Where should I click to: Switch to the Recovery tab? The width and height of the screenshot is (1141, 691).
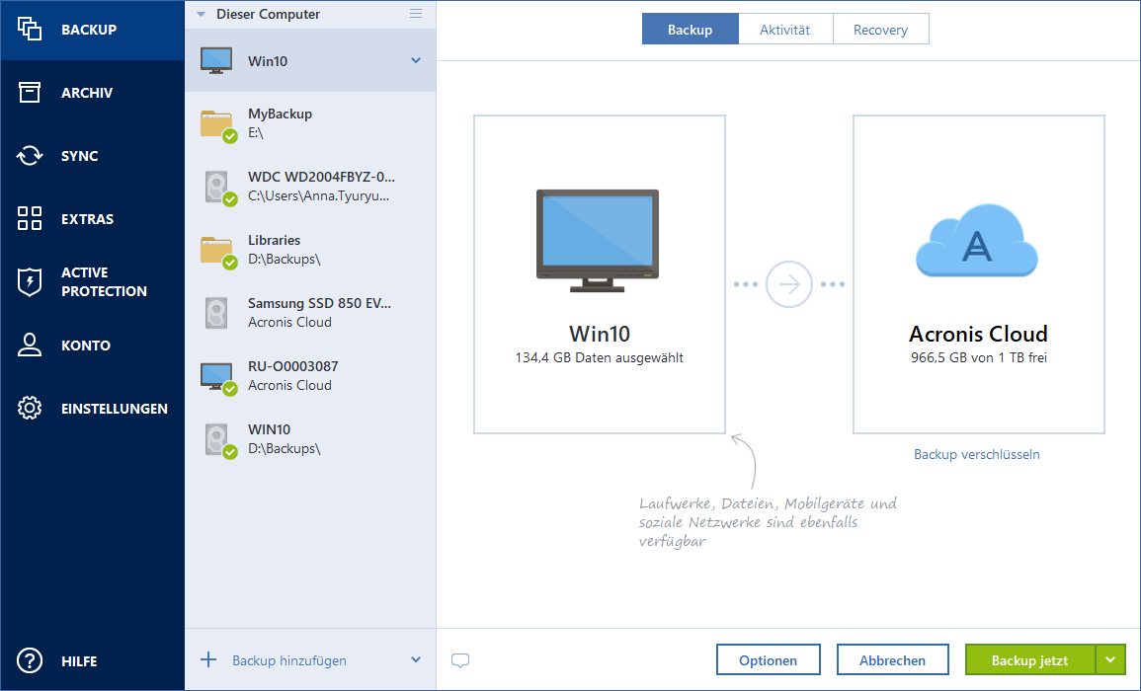click(x=880, y=30)
